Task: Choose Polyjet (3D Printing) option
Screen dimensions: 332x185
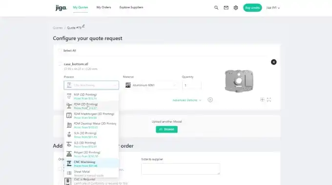Action: click(x=91, y=154)
